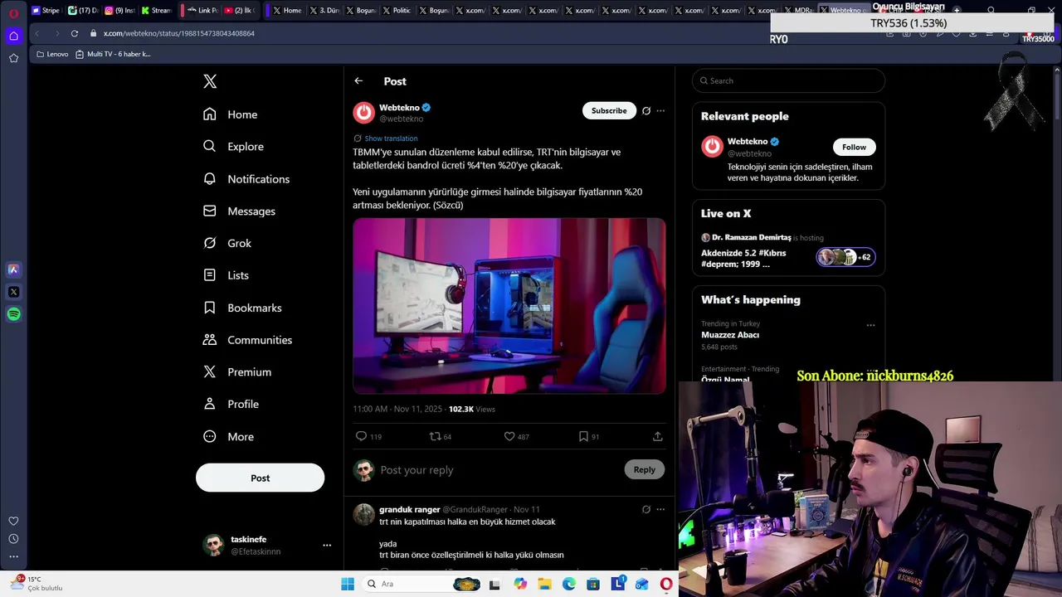The image size is (1062, 597).
Task: Open Explore in X sidebar
Action: [x=233, y=147]
